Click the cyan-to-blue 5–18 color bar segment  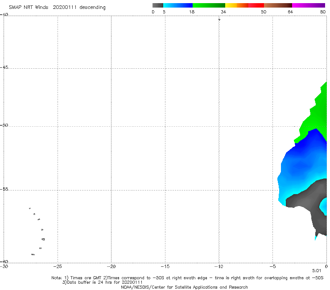click(178, 5)
